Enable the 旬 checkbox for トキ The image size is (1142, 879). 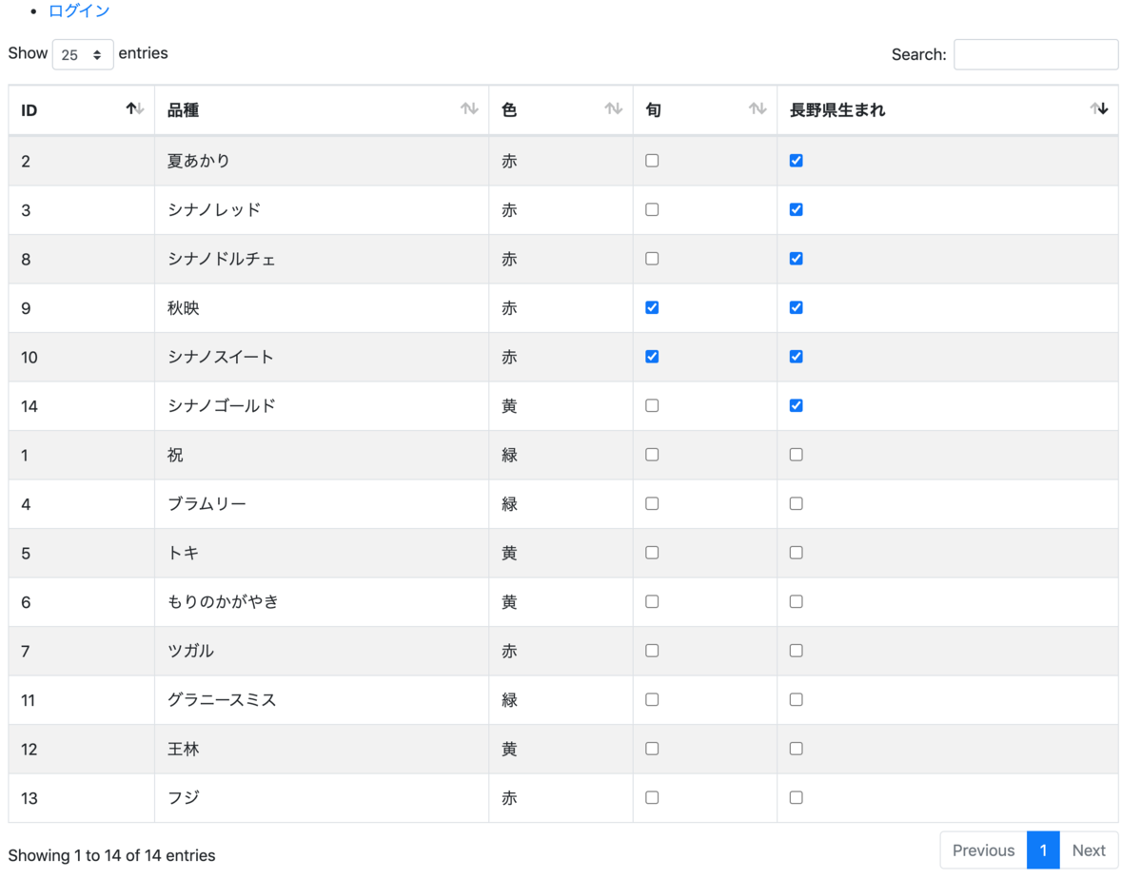point(651,553)
